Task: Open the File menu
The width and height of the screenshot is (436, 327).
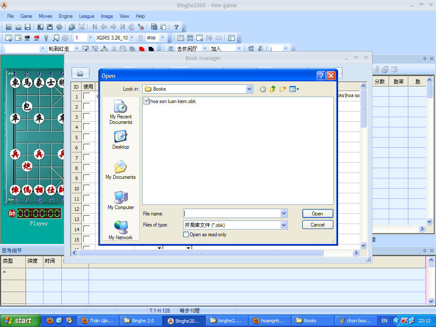Action: click(11, 16)
